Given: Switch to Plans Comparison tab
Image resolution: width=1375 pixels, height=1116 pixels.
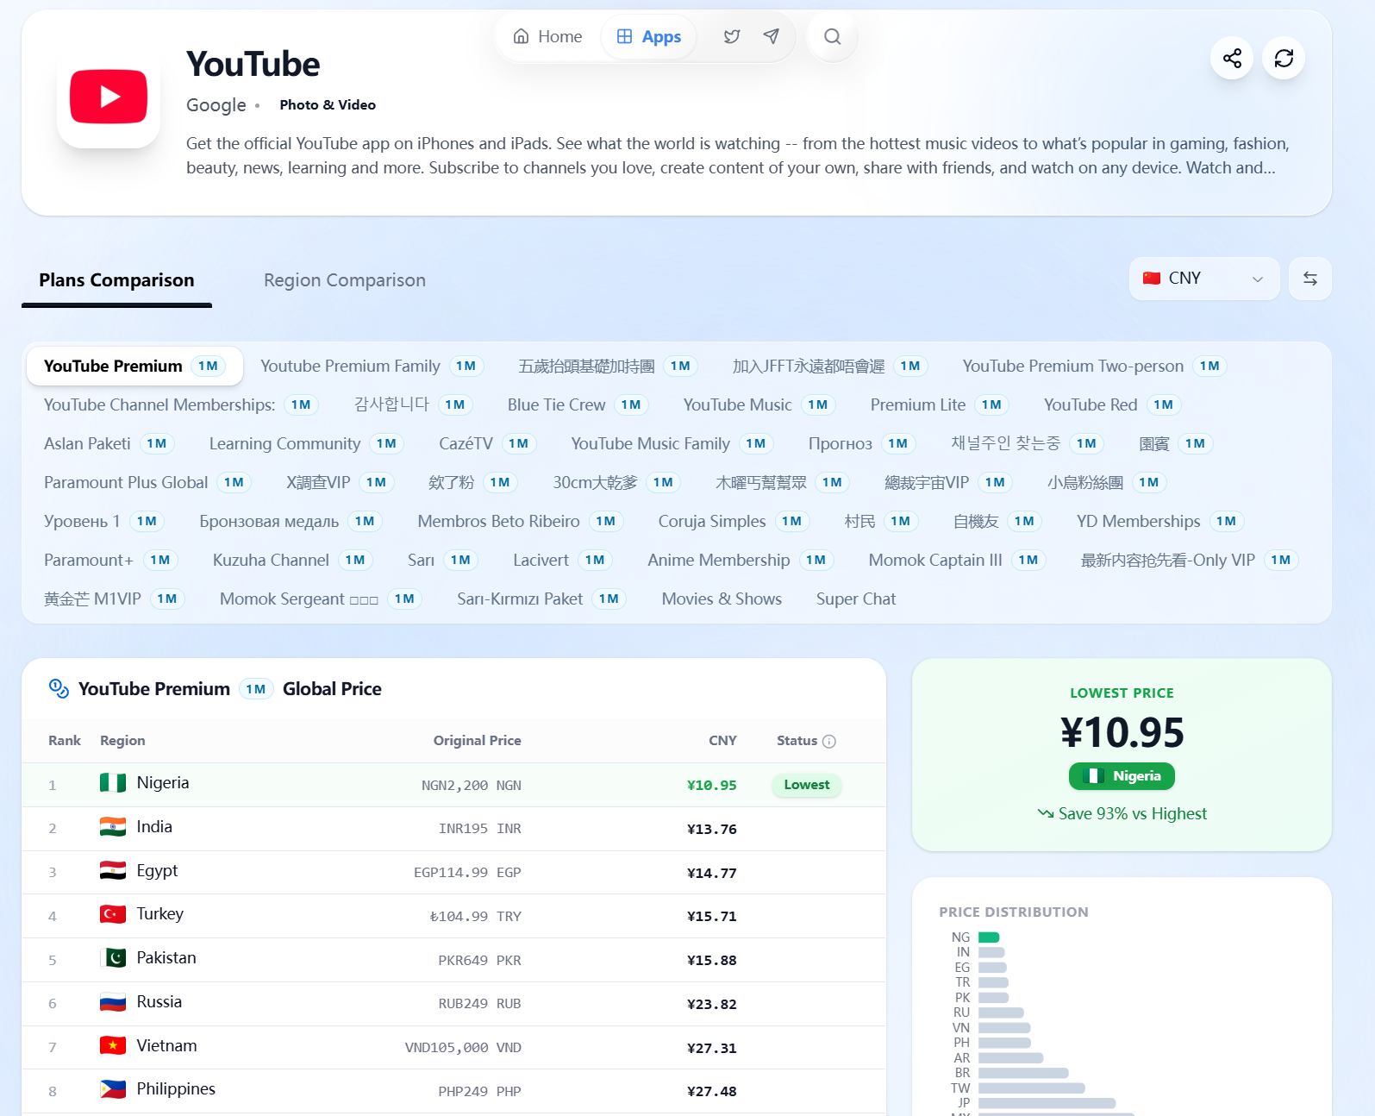Looking at the screenshot, I should click(x=116, y=280).
